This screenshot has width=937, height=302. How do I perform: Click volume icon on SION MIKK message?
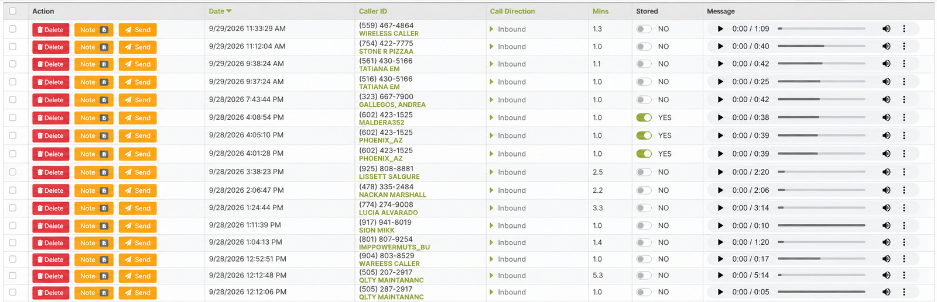(x=887, y=225)
